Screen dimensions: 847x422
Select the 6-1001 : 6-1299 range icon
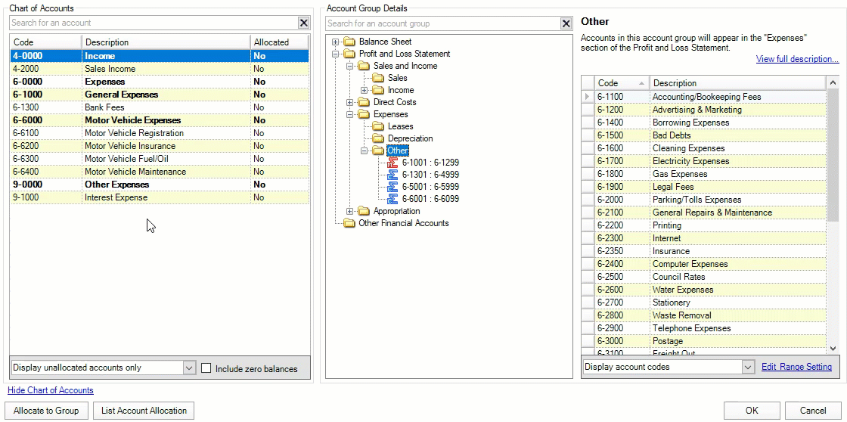(x=392, y=163)
